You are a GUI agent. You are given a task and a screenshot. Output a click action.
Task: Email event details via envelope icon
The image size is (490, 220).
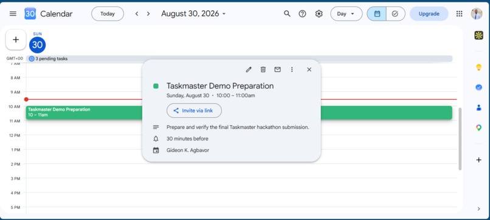point(277,69)
